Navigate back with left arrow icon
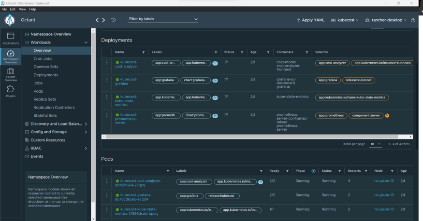 pyautogui.click(x=97, y=20)
